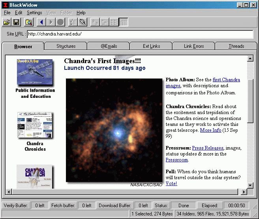Switch to list view icon
Viewport: 259px width, 219px height.
(x=114, y=22)
